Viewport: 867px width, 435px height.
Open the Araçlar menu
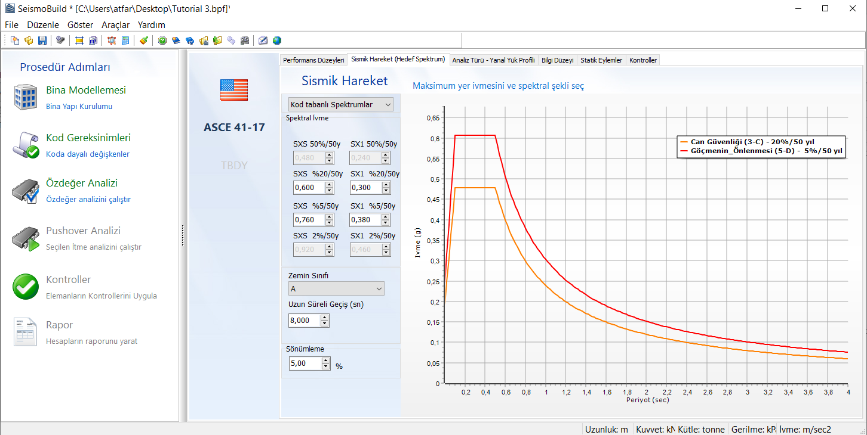tap(115, 25)
